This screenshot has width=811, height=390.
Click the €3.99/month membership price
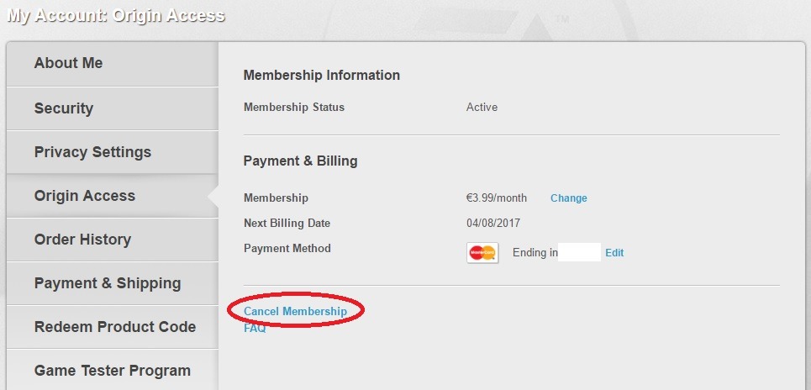[x=496, y=198]
